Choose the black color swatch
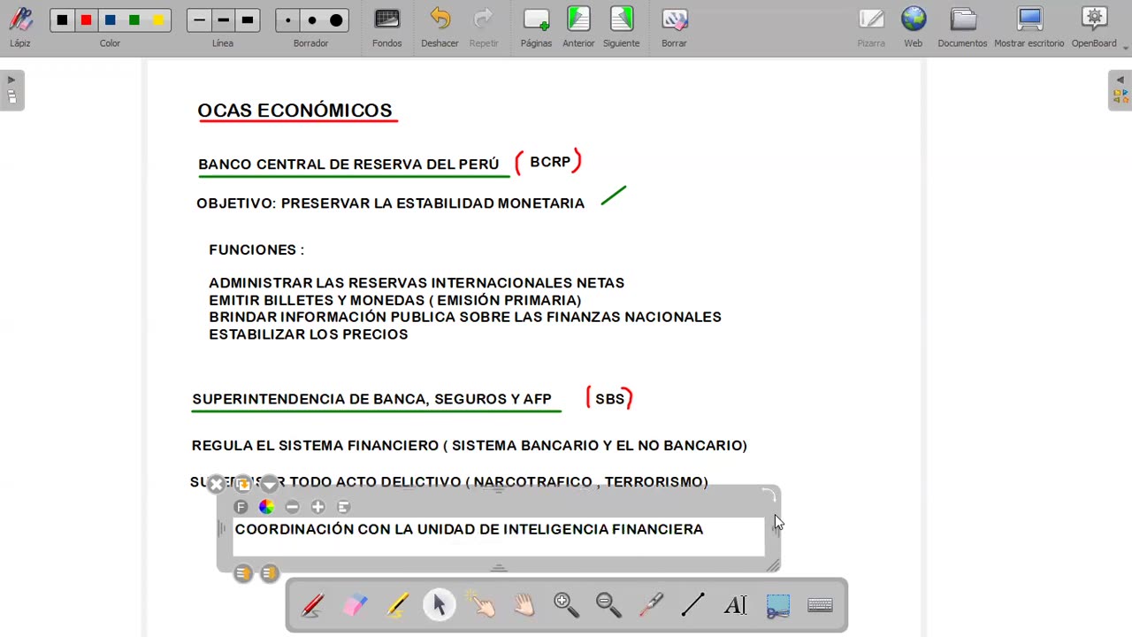Image resolution: width=1132 pixels, height=637 pixels. click(62, 19)
